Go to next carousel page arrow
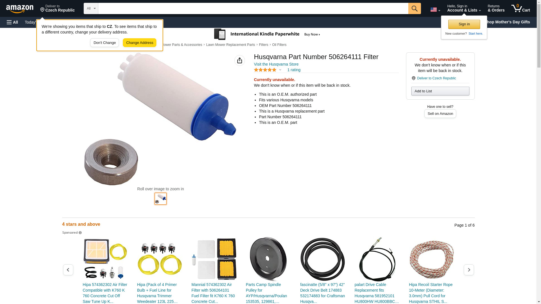 point(469,270)
